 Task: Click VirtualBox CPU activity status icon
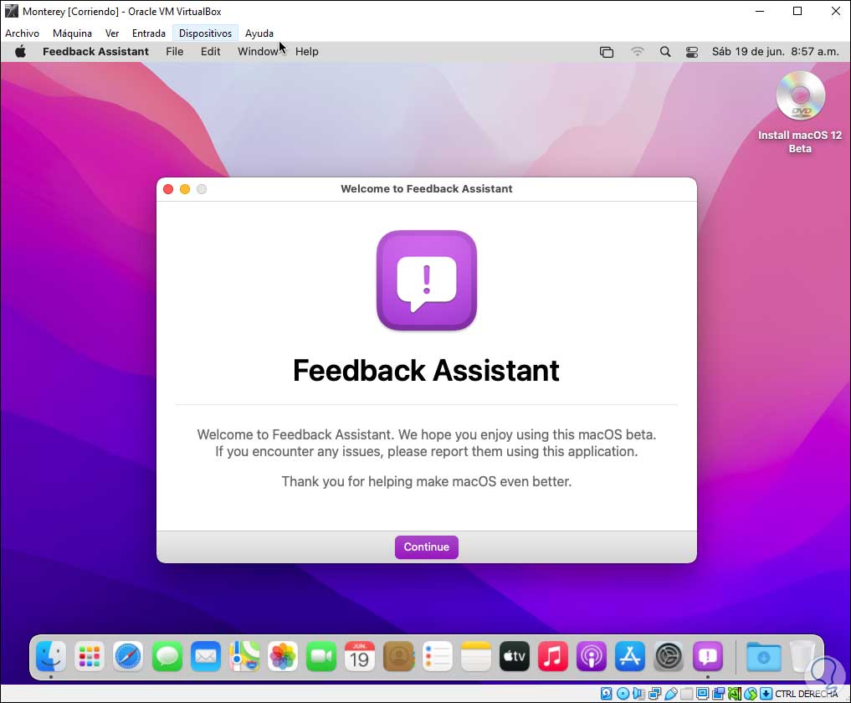coord(735,693)
